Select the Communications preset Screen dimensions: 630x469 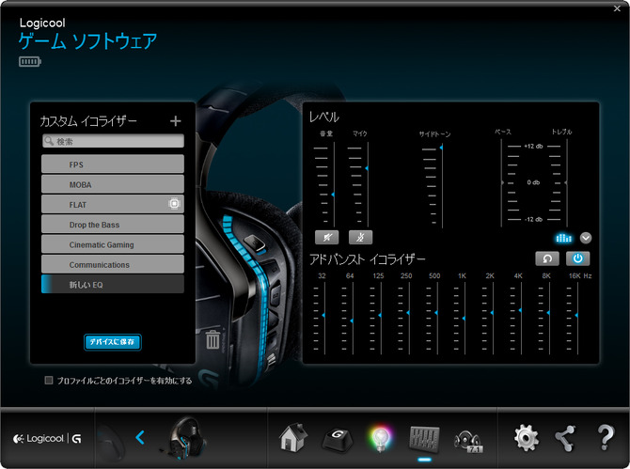click(x=113, y=265)
